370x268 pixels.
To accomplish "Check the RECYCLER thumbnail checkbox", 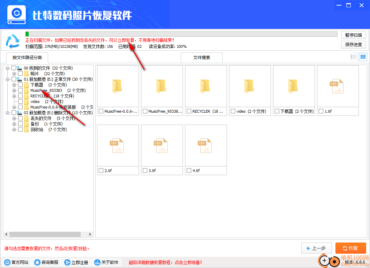I will pyautogui.click(x=189, y=111).
